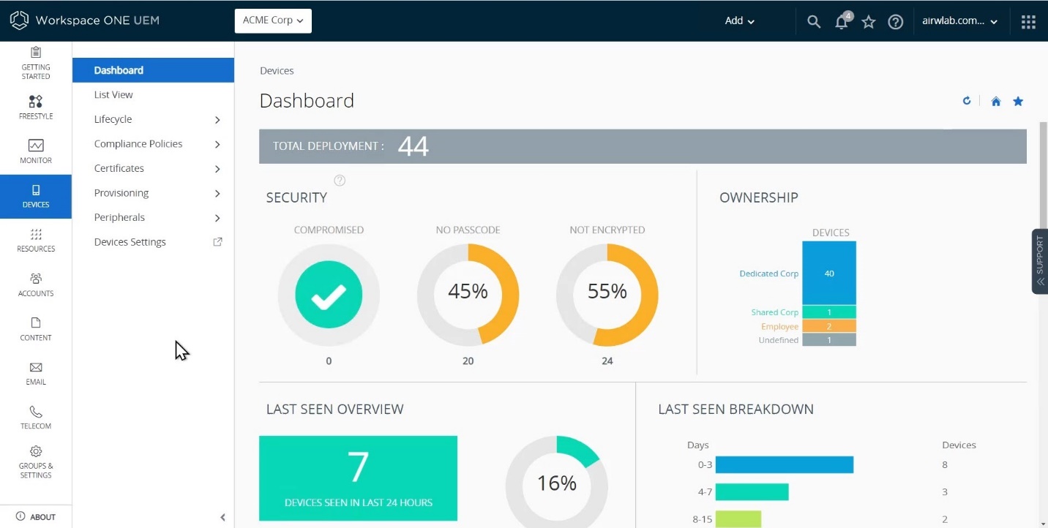Screen dimensions: 1048x528
Task: Open the Add dropdown menu
Action: click(x=738, y=20)
